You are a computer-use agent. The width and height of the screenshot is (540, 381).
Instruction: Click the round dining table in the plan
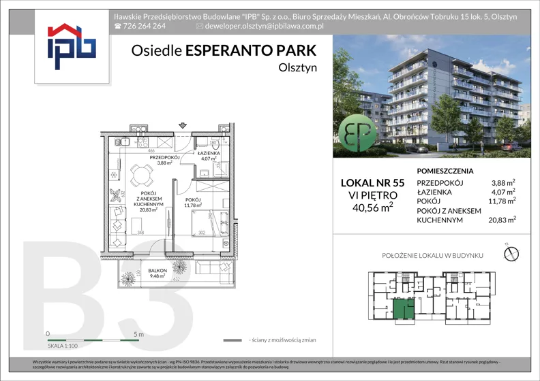[142, 174]
